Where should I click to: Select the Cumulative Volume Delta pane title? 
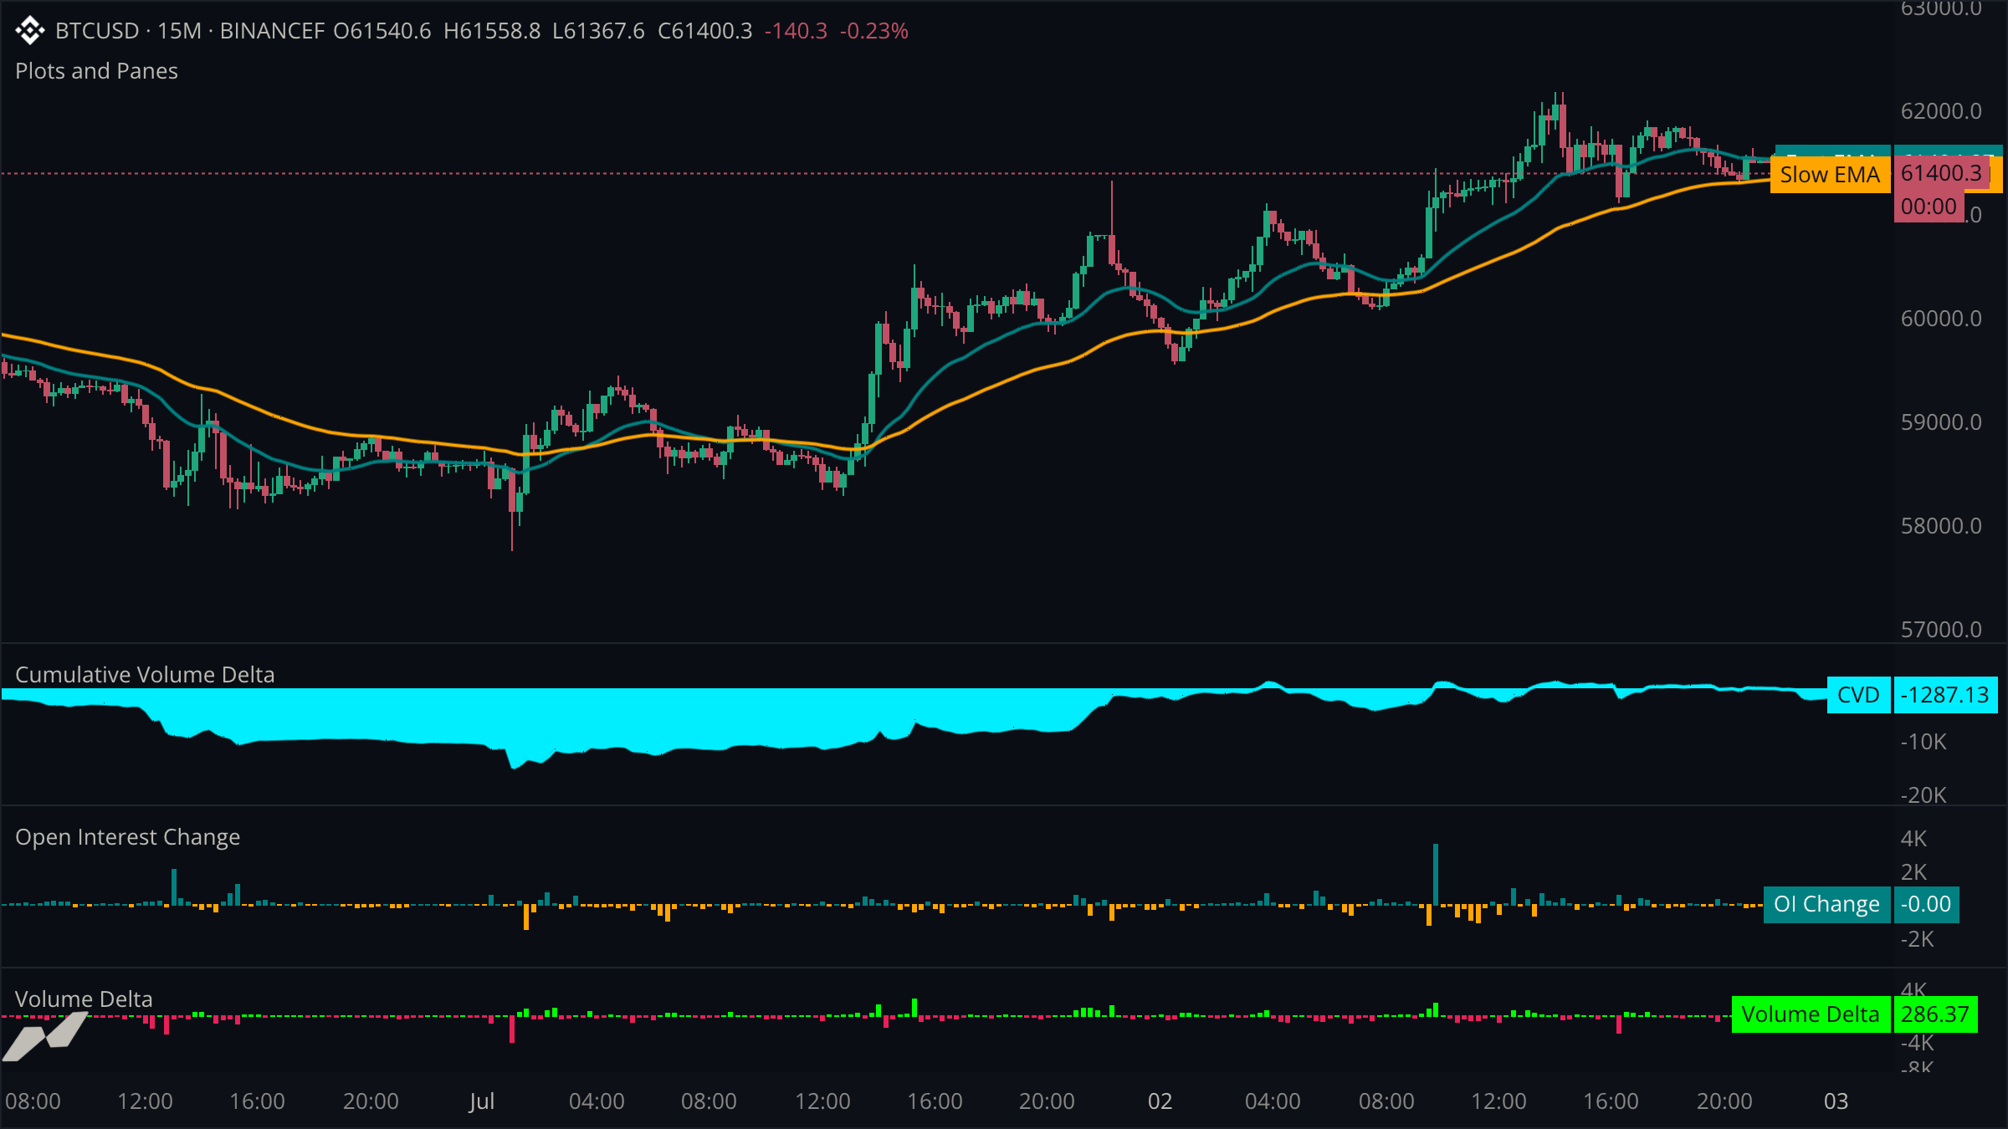tap(145, 675)
